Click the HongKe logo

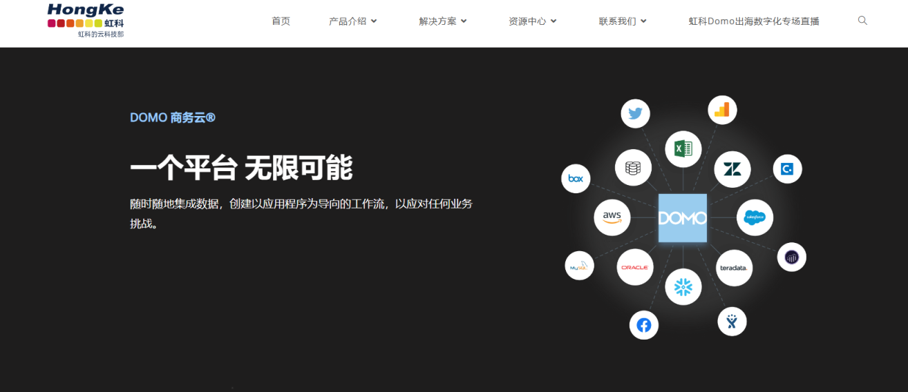point(86,20)
